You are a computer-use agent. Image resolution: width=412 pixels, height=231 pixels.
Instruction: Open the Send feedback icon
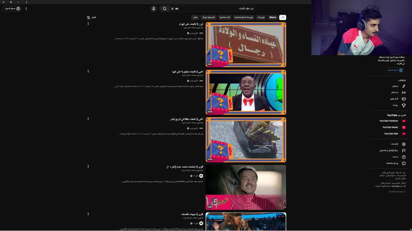[404, 163]
